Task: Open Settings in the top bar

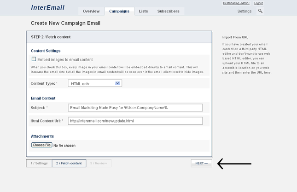Action: [244, 11]
